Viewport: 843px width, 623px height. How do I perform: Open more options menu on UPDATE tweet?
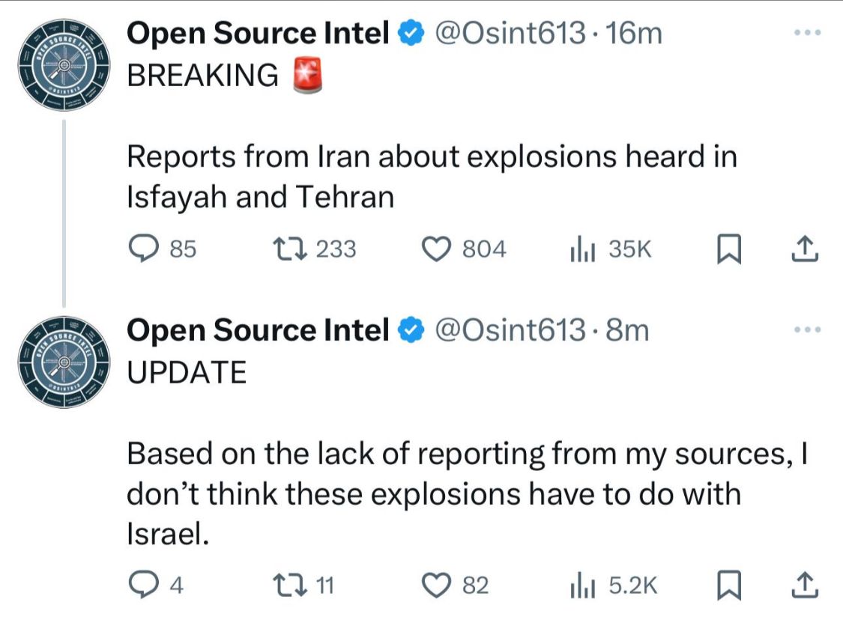(808, 329)
